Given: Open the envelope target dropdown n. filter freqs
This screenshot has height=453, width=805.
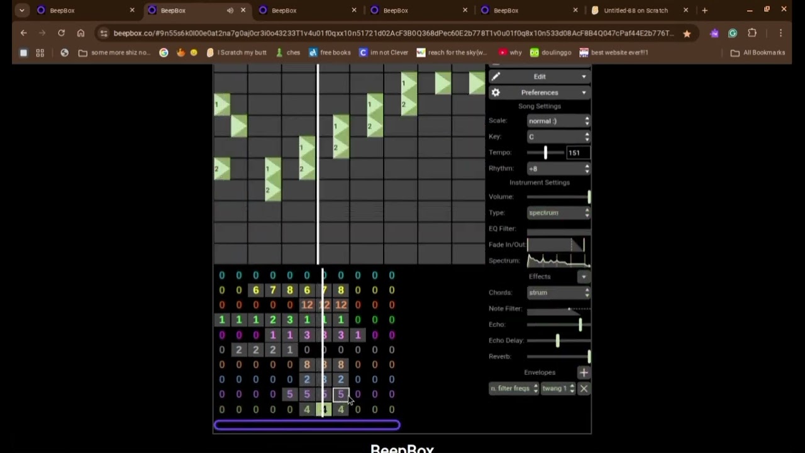Looking at the screenshot, I should pos(514,388).
